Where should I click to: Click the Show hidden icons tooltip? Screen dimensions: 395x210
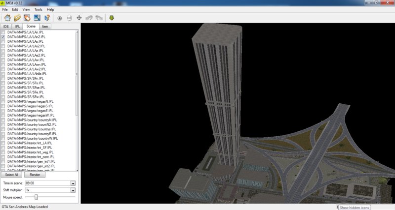(354, 208)
